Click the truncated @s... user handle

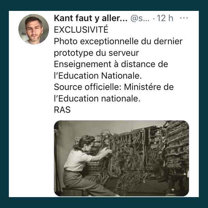tap(140, 18)
